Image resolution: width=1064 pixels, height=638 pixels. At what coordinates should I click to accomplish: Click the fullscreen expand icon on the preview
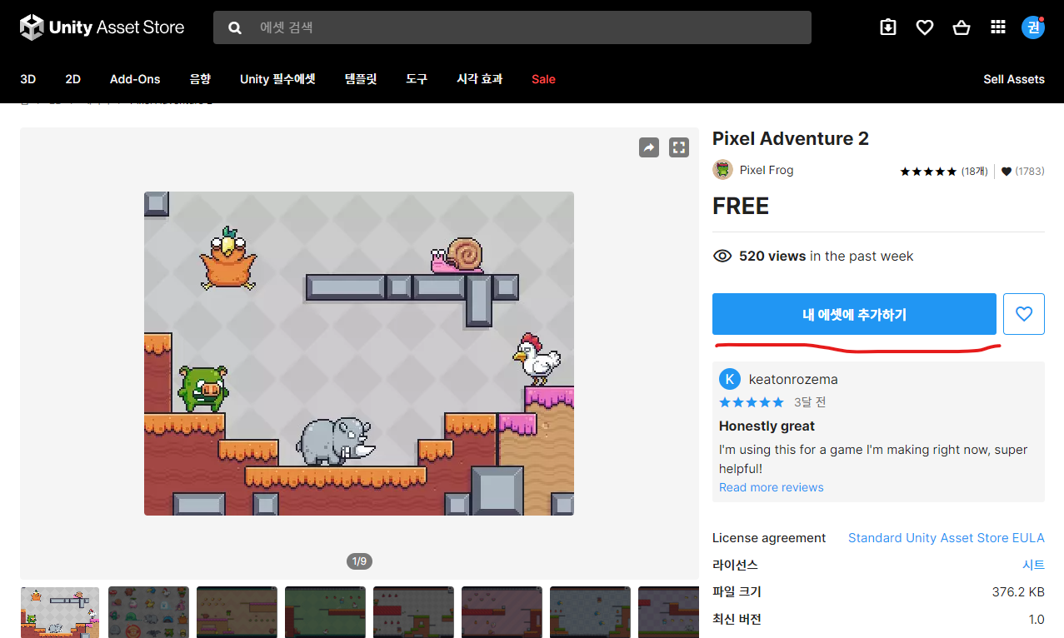pos(679,147)
